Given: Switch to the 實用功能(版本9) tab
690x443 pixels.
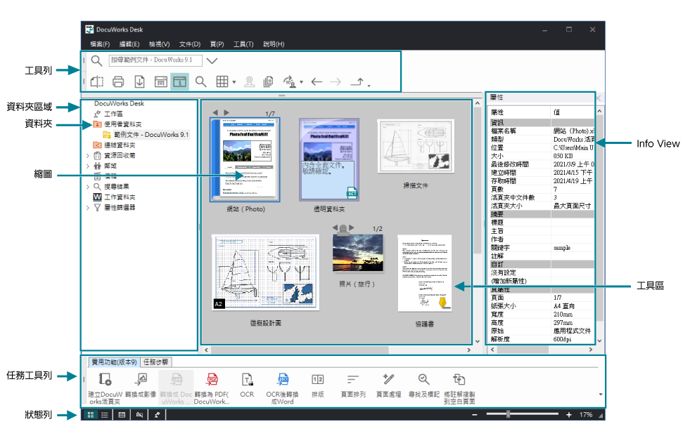Looking at the screenshot, I should point(114,362).
